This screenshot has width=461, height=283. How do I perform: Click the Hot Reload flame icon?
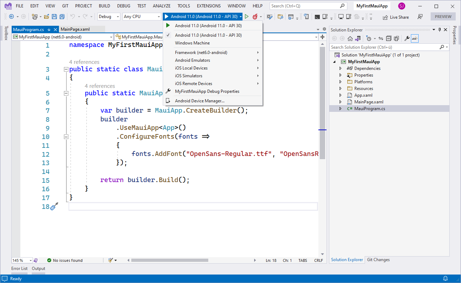click(x=255, y=17)
